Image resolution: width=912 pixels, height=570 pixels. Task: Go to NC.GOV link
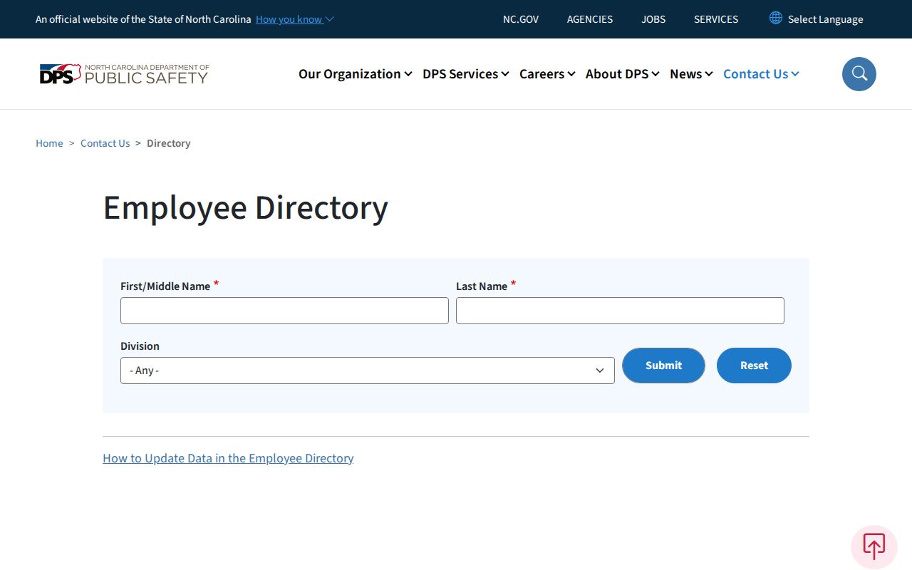(x=521, y=19)
